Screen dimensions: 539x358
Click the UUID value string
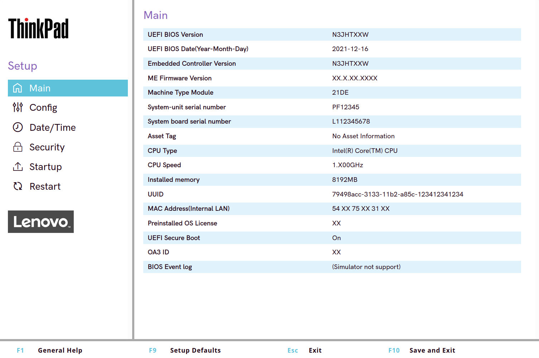tap(398, 194)
